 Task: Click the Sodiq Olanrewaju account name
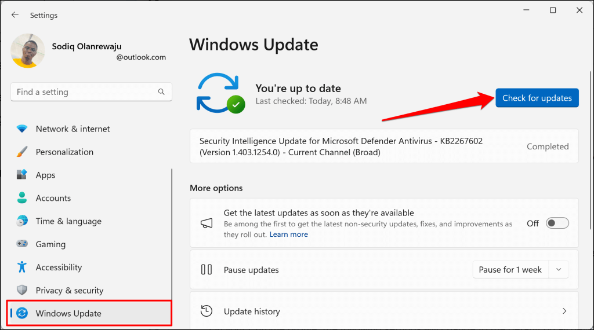tap(87, 46)
